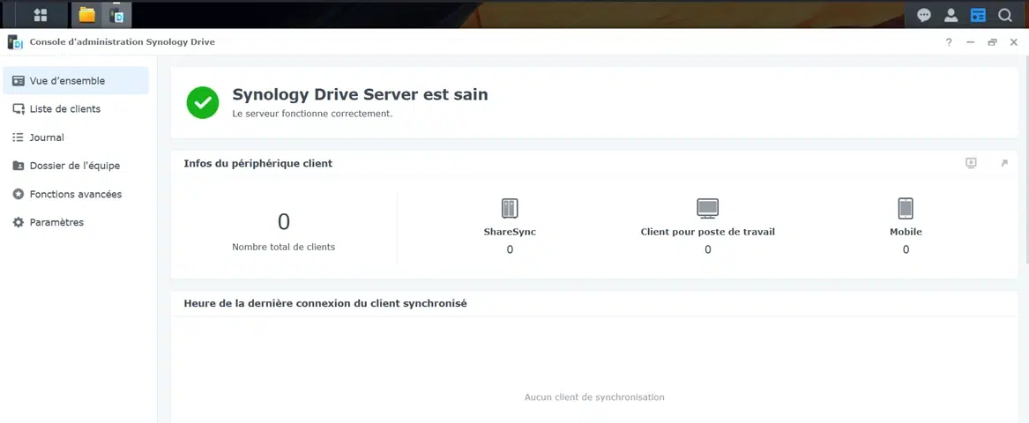This screenshot has width=1029, height=423.
Task: Select Synology Drive console taskbar icon
Action: click(x=116, y=14)
